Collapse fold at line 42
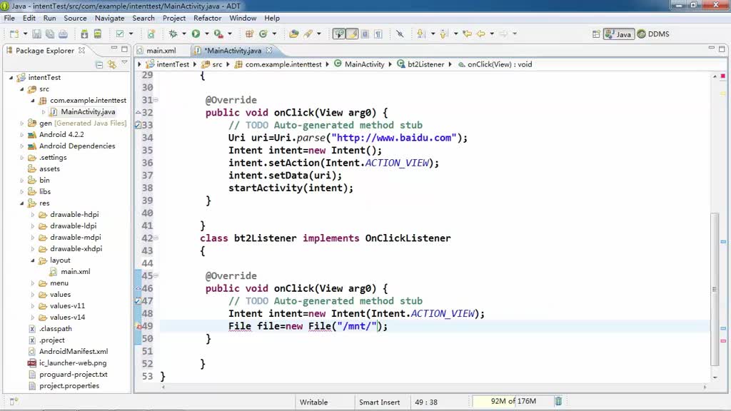Image resolution: width=731 pixels, height=411 pixels. [156, 238]
